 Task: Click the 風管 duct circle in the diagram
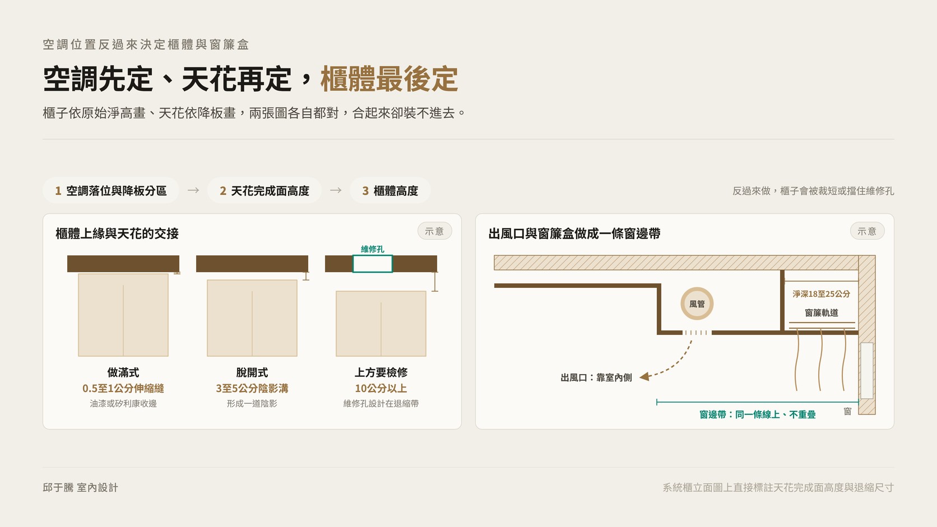pyautogui.click(x=697, y=304)
